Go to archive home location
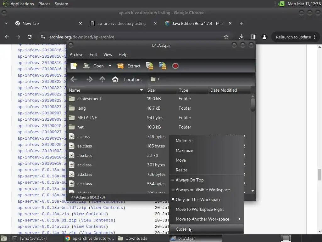Screen dimensions: 322x242 click(x=115, y=79)
